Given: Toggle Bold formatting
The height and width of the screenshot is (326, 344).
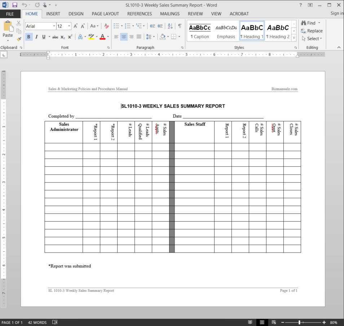Looking at the screenshot, I should 28,37.
